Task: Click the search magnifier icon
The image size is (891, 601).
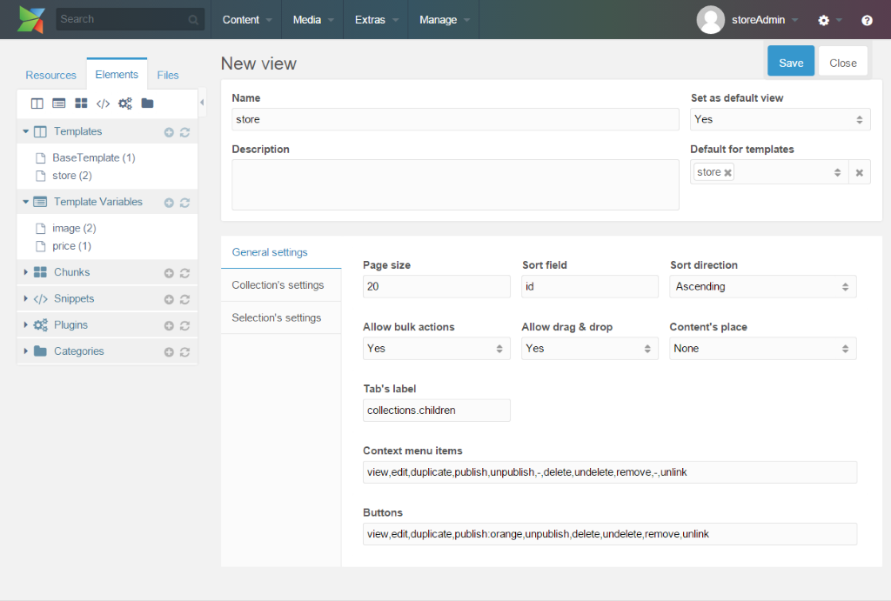Action: (x=193, y=20)
